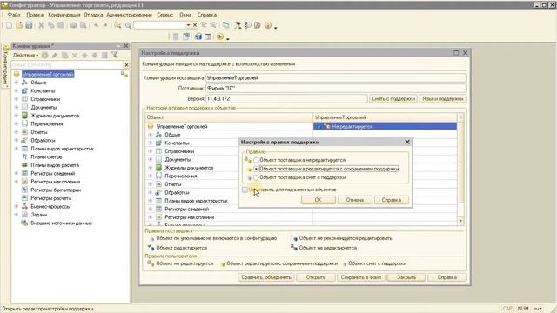Click the Поставщик field 'Фирма 1С'
Image resolution: width=557 pixels, height=313 pixels.
[x=336, y=88]
